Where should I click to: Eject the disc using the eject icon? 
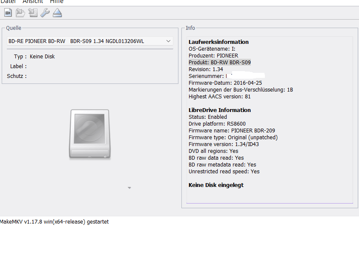tap(57, 13)
